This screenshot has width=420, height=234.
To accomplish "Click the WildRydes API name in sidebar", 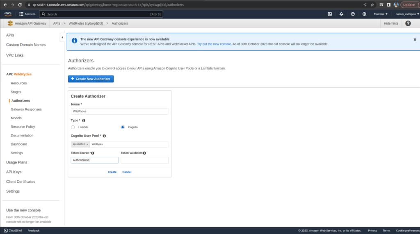I will tap(23, 74).
